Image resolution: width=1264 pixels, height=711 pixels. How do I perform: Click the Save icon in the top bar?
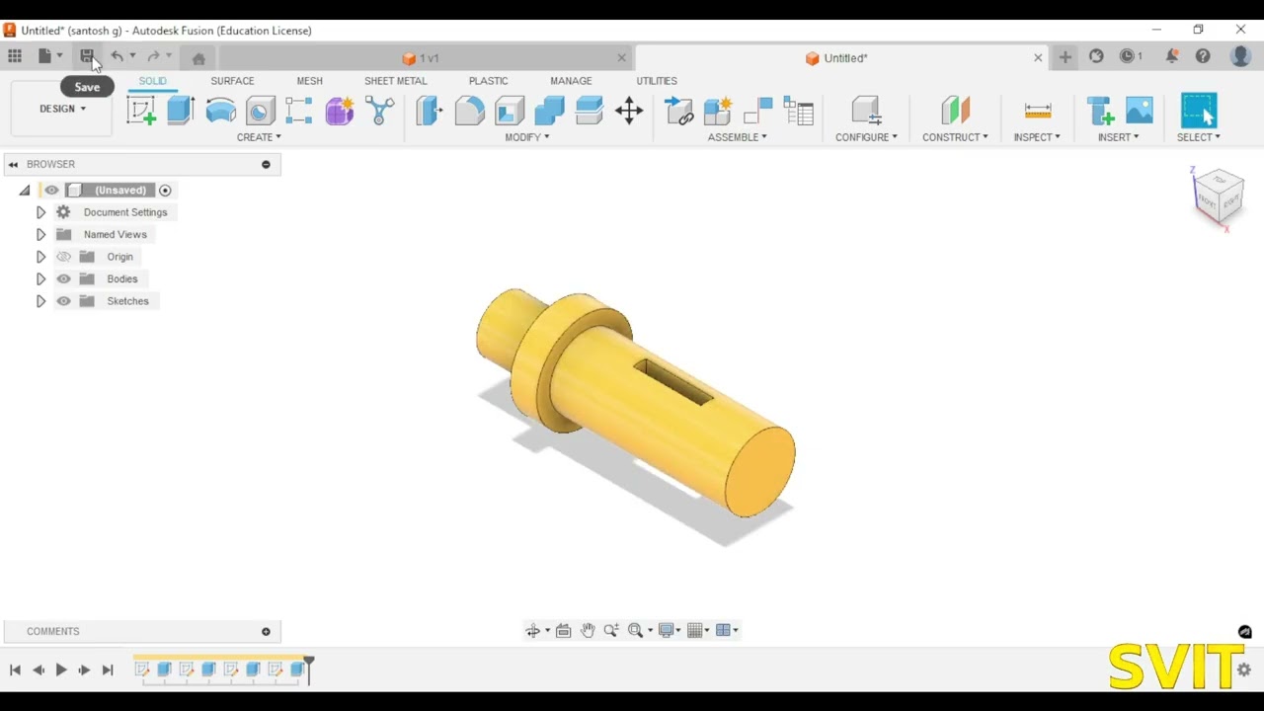click(x=87, y=57)
